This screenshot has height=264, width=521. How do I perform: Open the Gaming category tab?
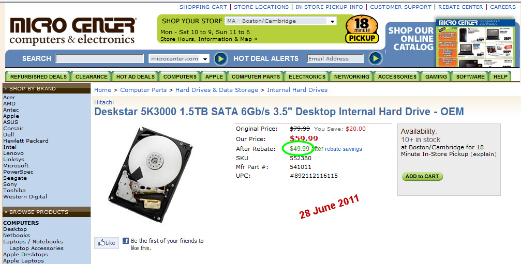click(x=436, y=76)
